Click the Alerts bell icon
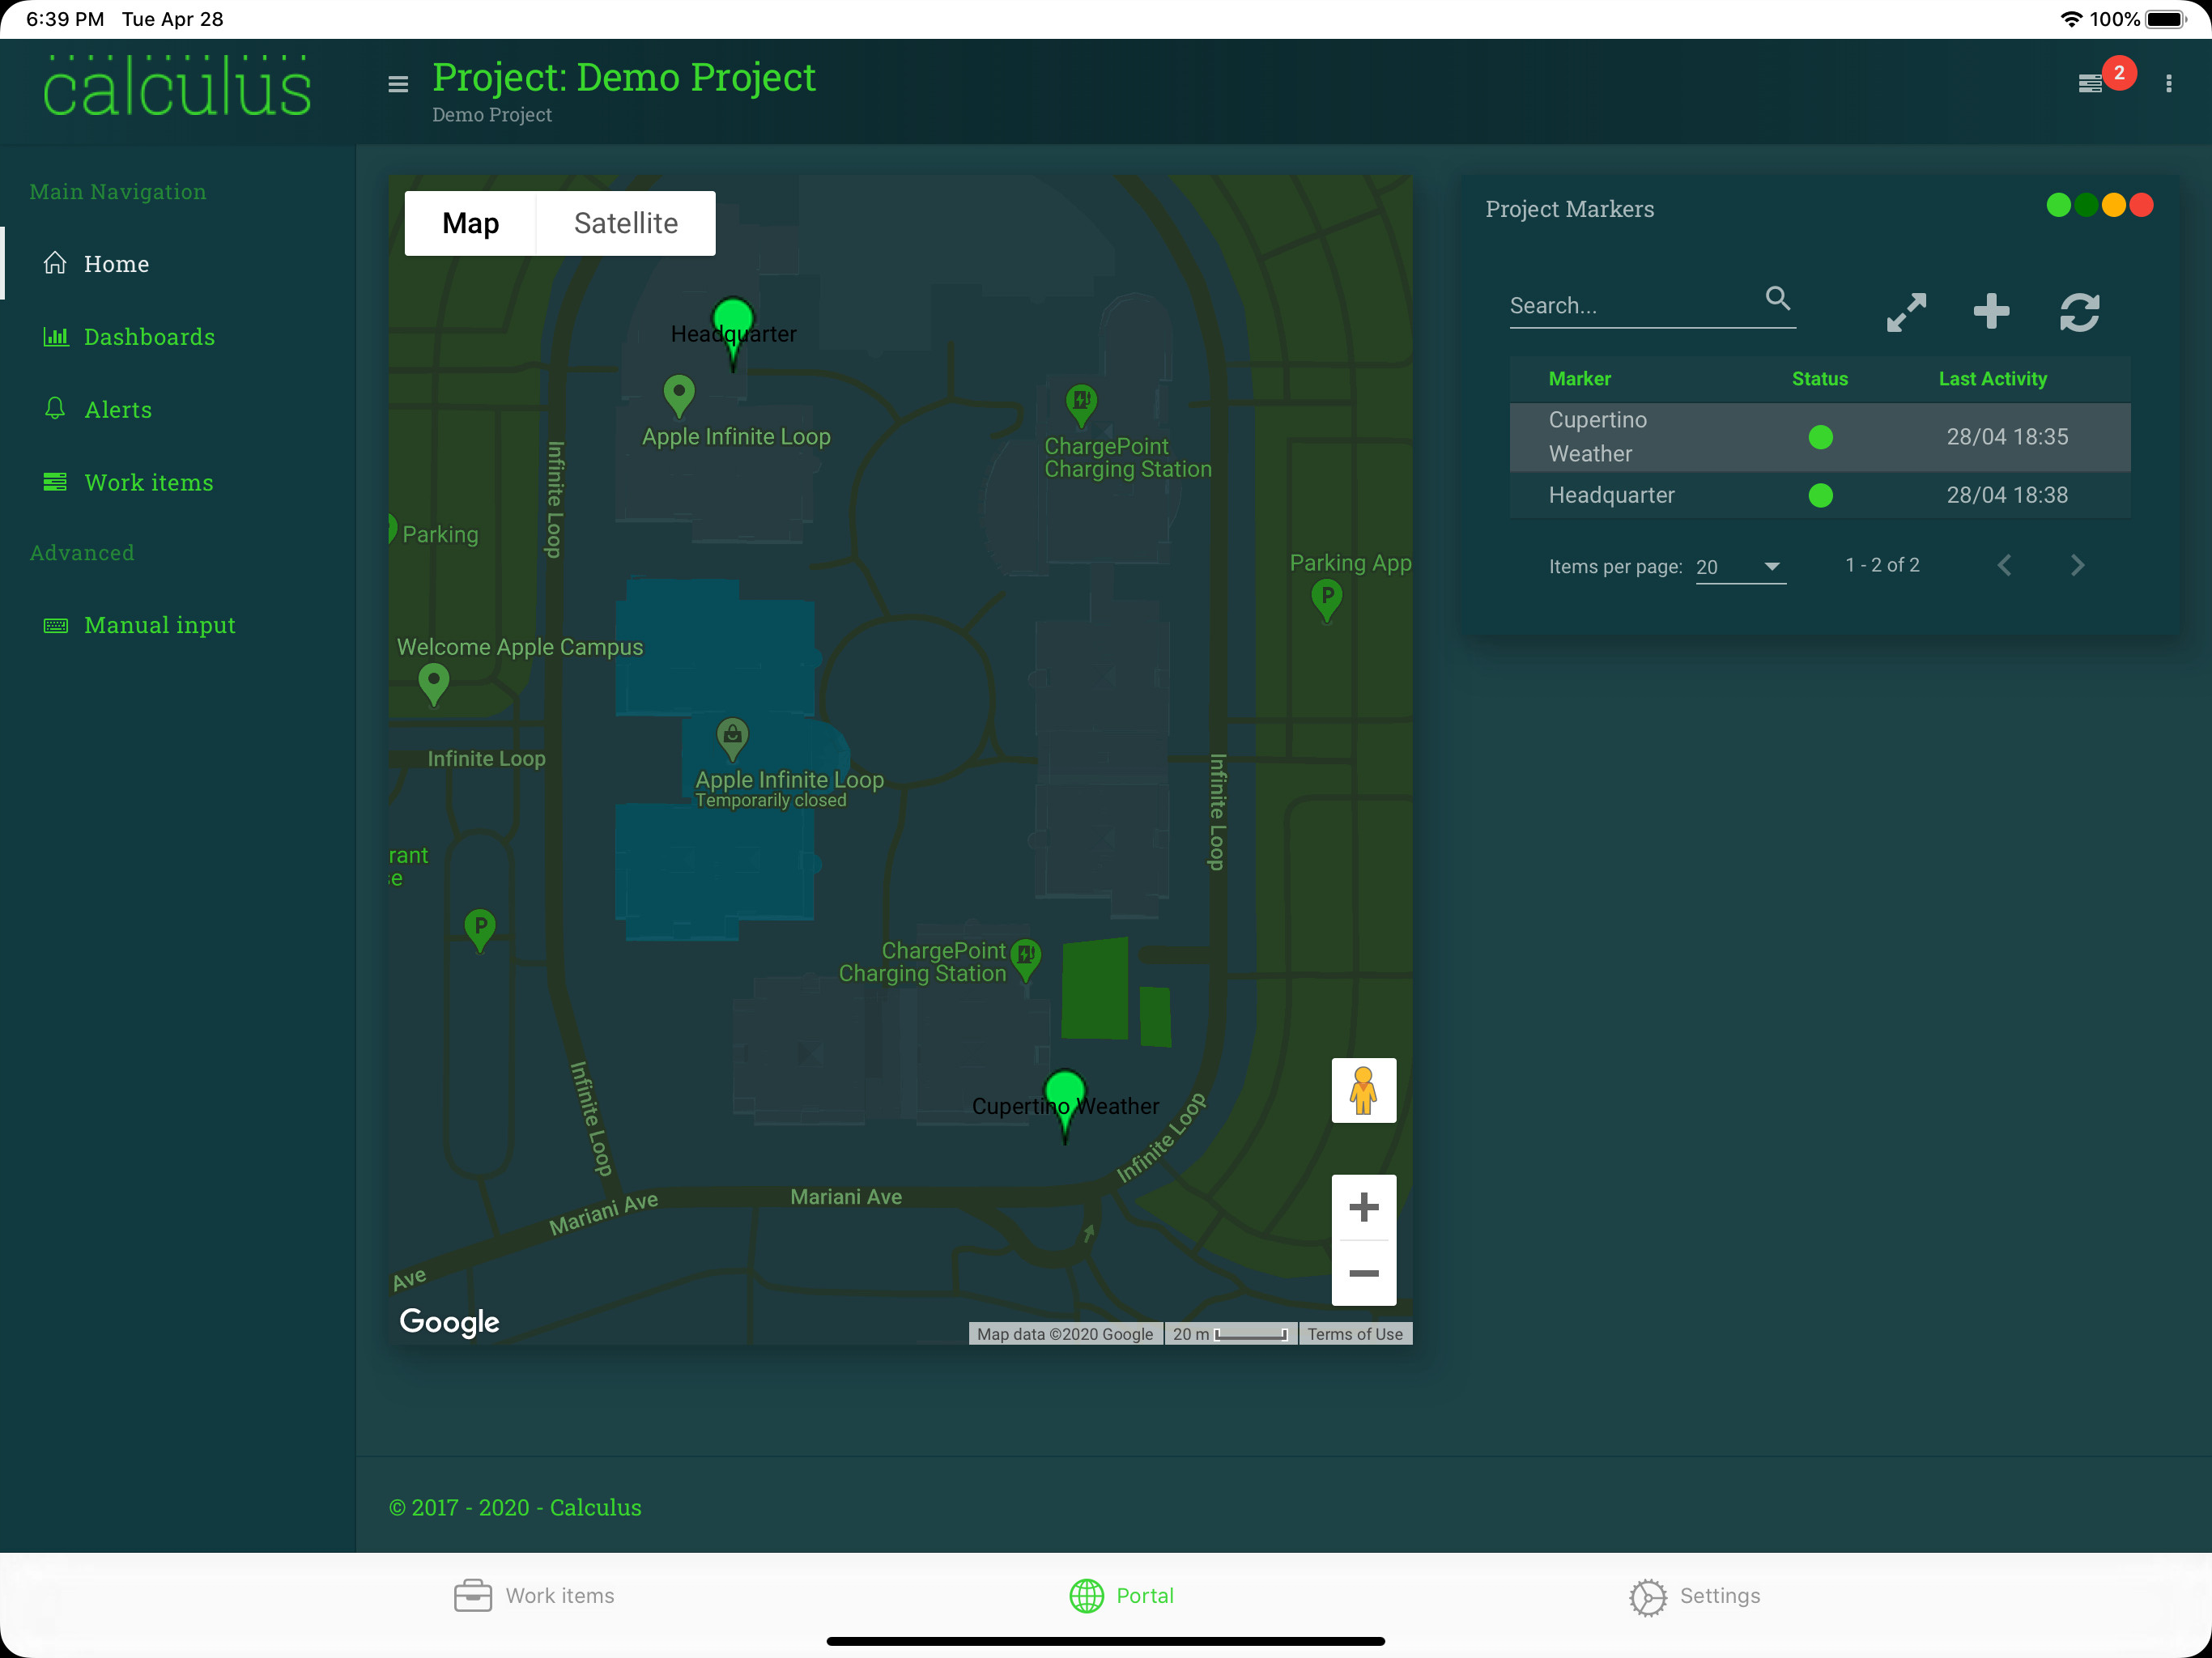The image size is (2212, 1658). (55, 408)
